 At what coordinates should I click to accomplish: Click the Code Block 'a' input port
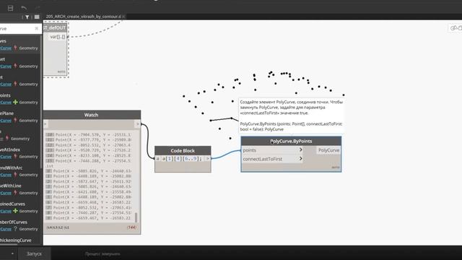[x=157, y=159]
